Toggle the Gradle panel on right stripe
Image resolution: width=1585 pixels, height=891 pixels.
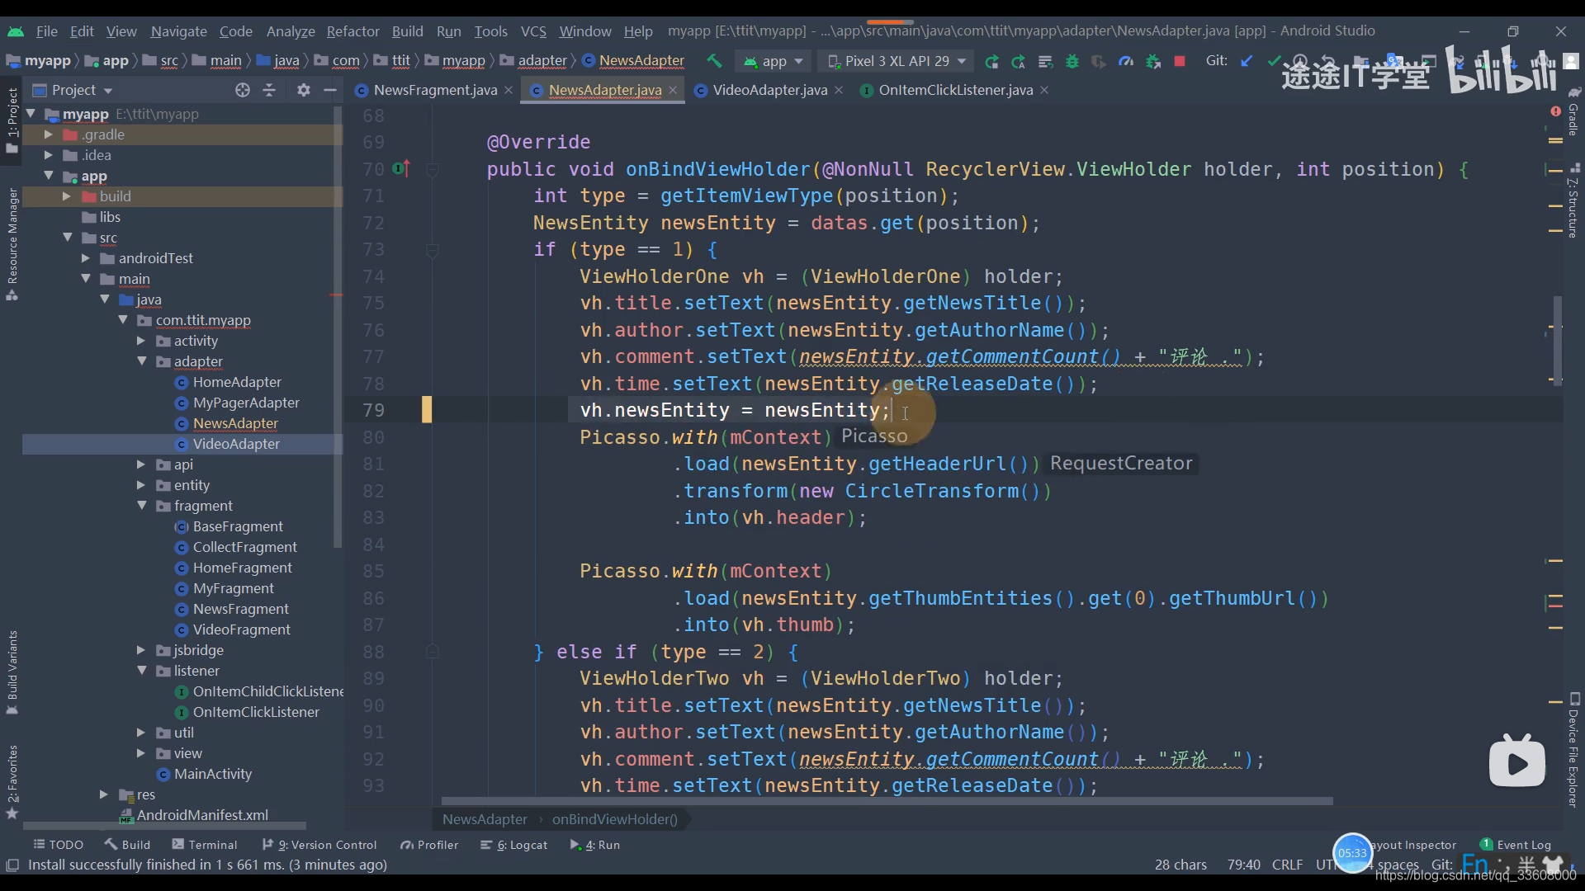(x=1573, y=111)
